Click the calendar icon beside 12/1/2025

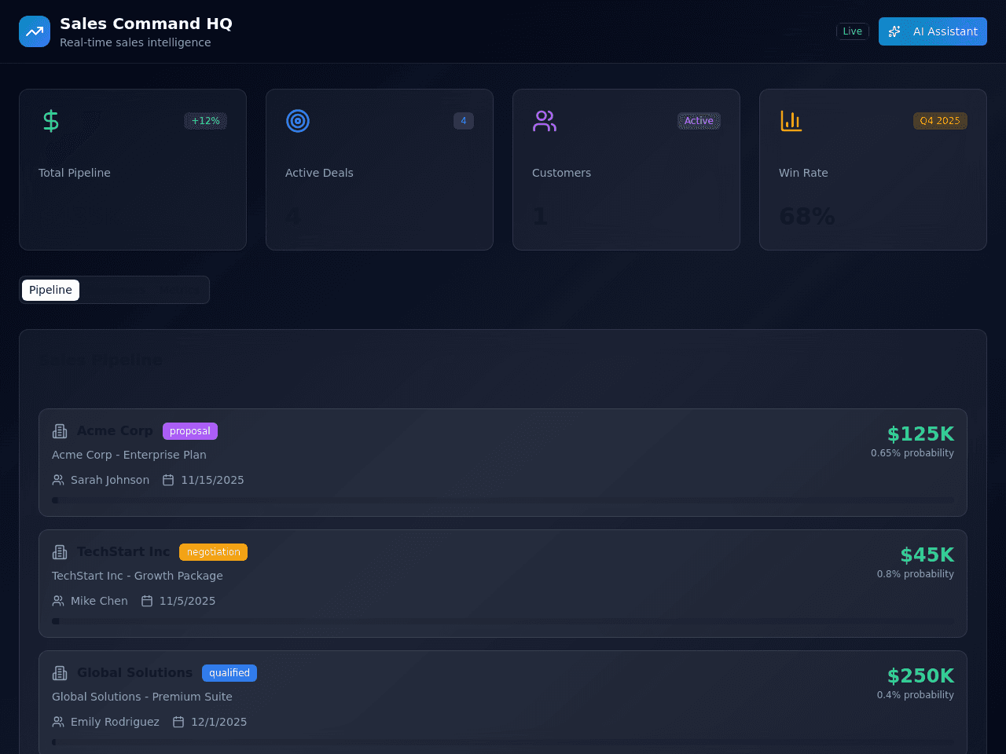178,722
